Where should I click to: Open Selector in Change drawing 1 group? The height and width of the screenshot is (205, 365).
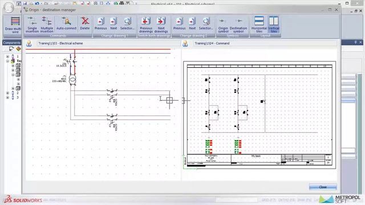point(127,23)
